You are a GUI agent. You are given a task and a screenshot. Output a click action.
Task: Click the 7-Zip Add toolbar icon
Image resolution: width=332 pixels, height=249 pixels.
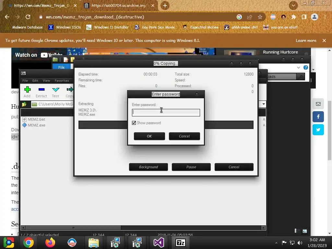(x=27, y=92)
